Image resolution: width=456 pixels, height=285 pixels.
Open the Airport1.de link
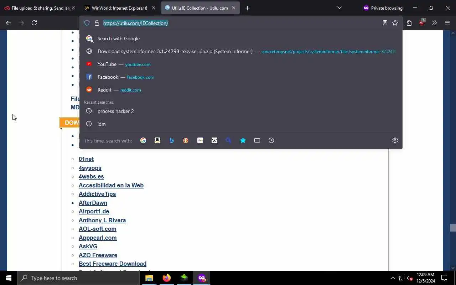94,211
